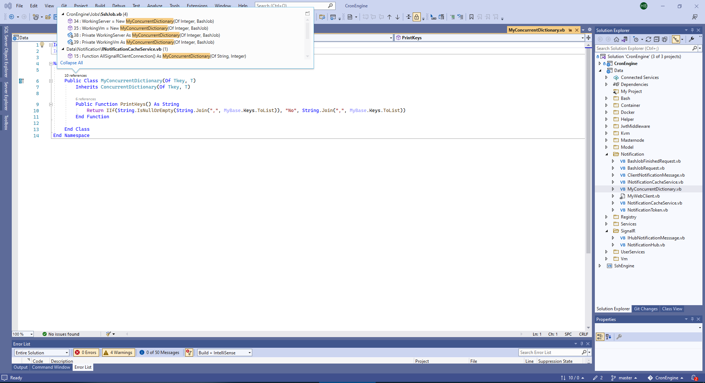Viewport: 705px width, 383px height.
Task: Click the lightbulb quick actions icon
Action: click(x=42, y=45)
